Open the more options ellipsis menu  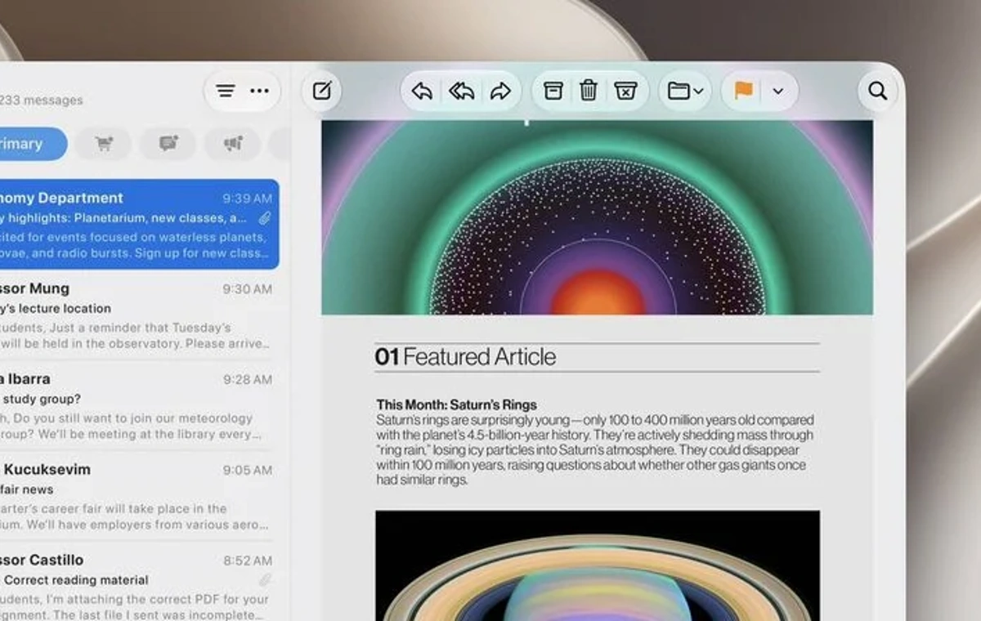(x=259, y=91)
